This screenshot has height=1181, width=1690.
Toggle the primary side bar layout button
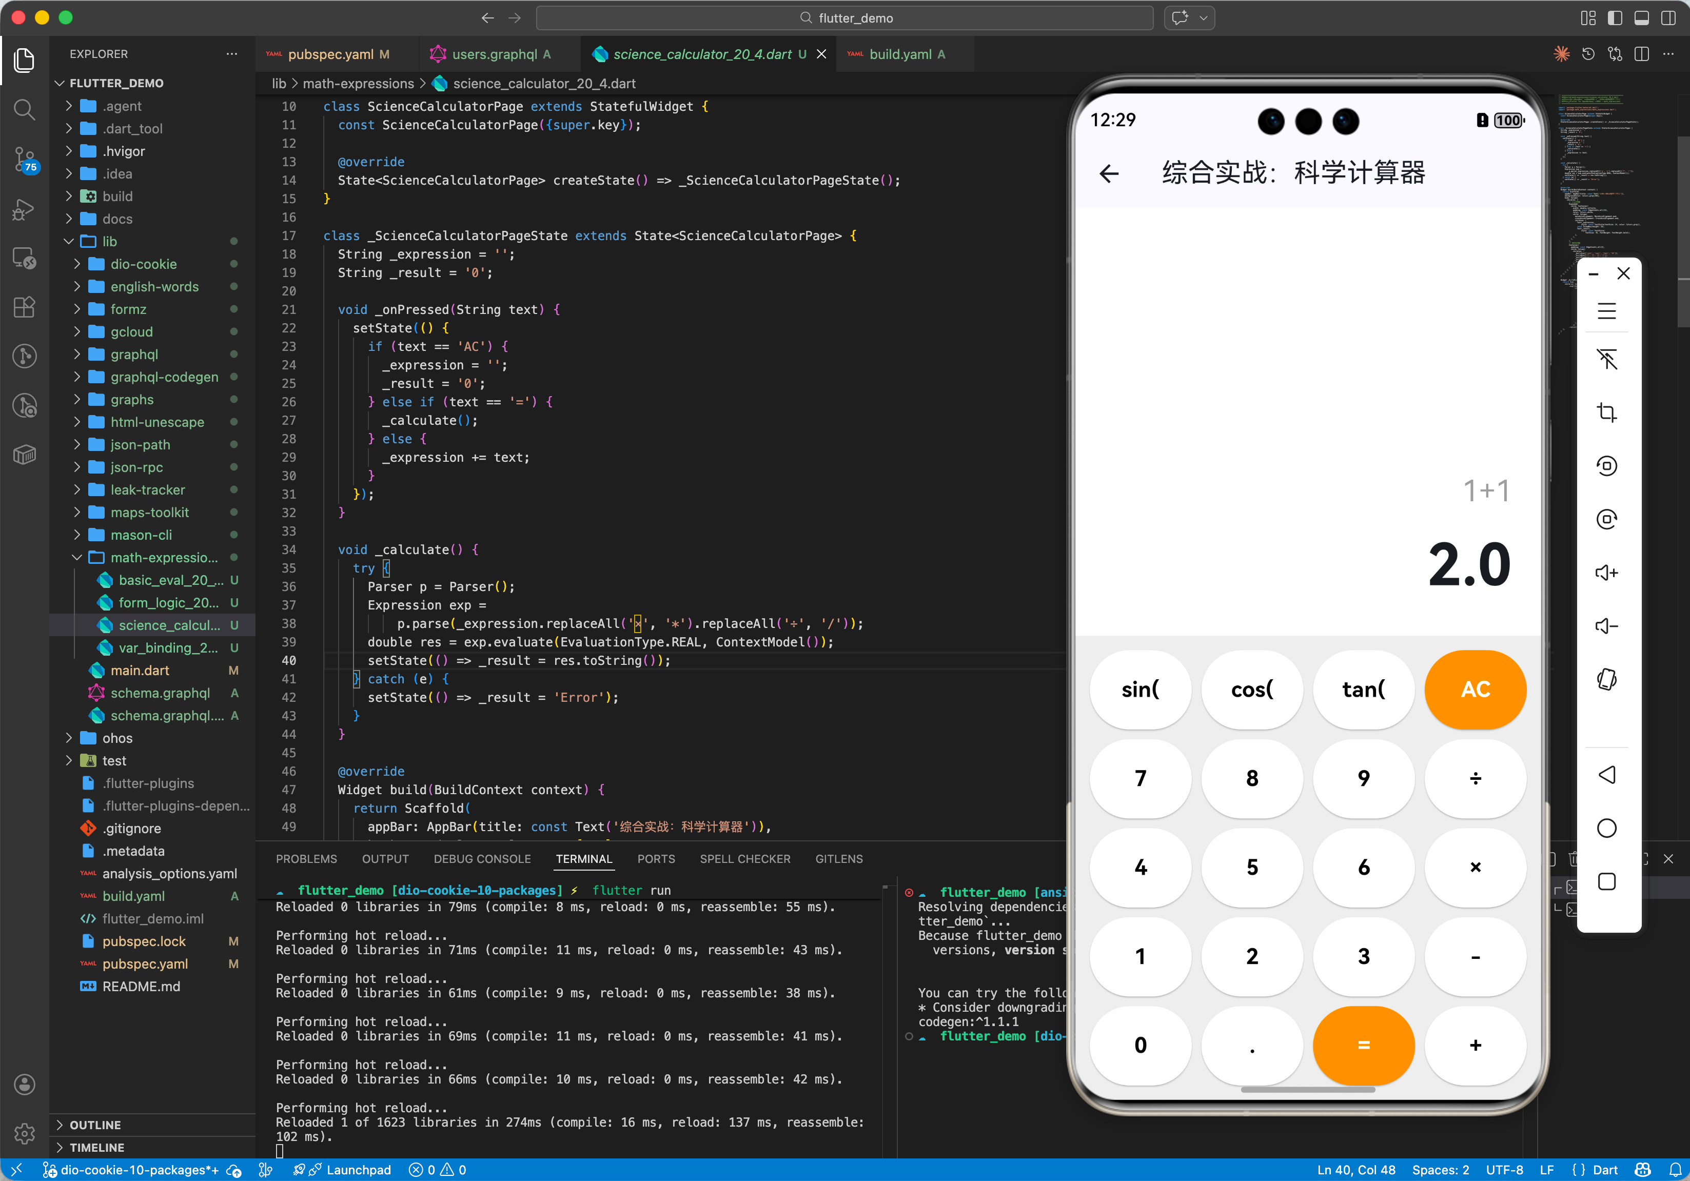click(x=1615, y=17)
